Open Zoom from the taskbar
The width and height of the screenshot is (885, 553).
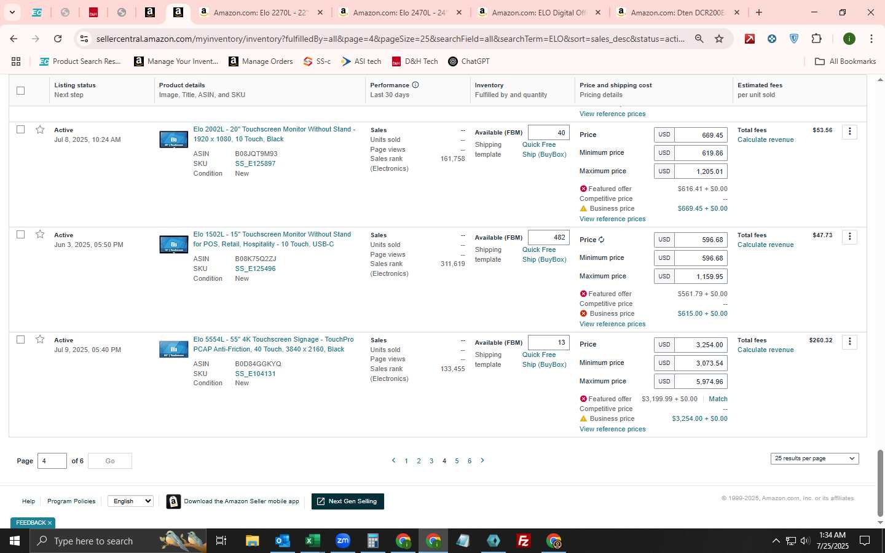tap(343, 541)
